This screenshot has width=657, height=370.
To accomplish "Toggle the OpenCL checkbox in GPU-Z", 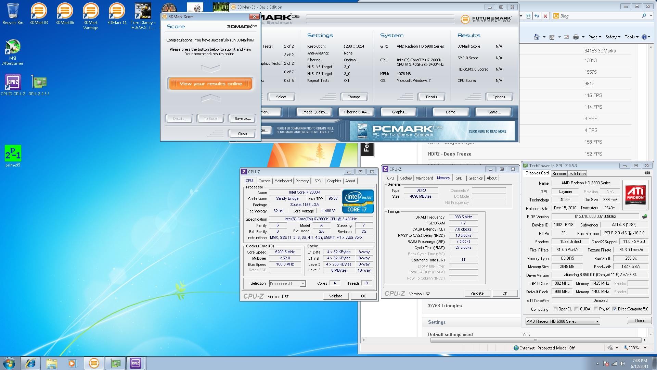I will [x=555, y=309].
